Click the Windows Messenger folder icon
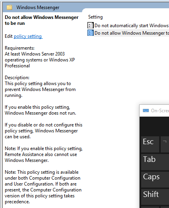The width and height of the screenshot is (169, 208). 9,7
